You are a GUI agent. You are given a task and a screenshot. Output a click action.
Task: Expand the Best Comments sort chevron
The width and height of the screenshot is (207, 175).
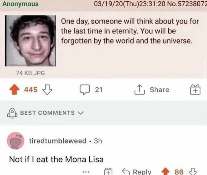tap(80, 113)
